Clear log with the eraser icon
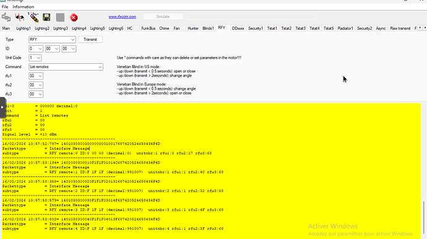Image resolution: width=427 pixels, height=239 pixels. tap(33, 17)
